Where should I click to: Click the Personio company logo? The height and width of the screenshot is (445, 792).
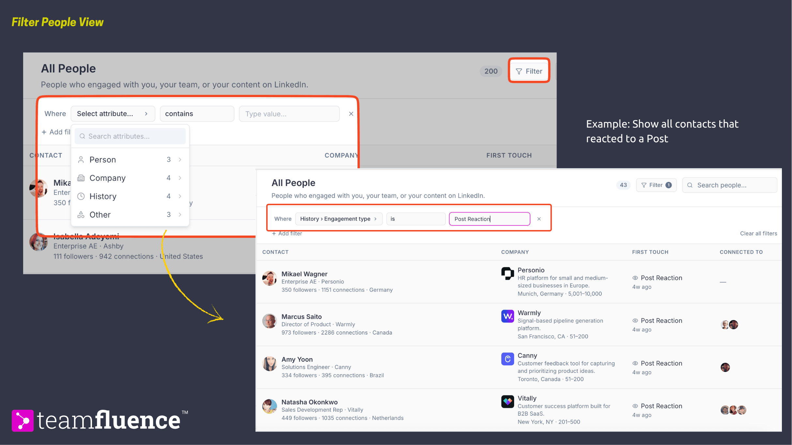(508, 273)
